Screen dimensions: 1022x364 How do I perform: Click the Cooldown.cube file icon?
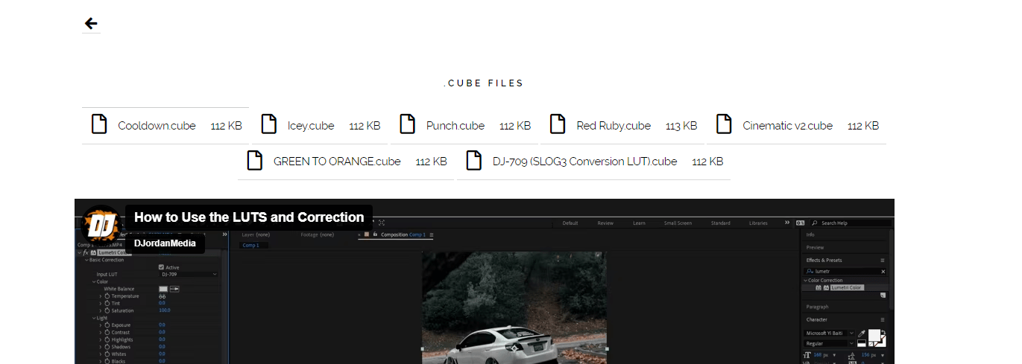coord(98,124)
